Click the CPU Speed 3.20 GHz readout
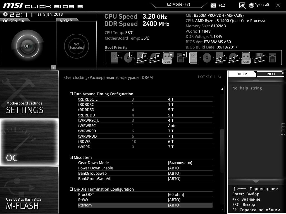This screenshot has width=286, height=214. coord(135,16)
